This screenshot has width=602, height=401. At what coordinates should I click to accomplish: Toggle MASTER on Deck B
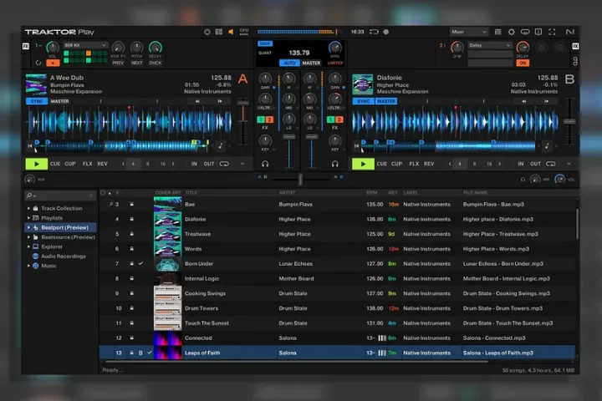[385, 101]
